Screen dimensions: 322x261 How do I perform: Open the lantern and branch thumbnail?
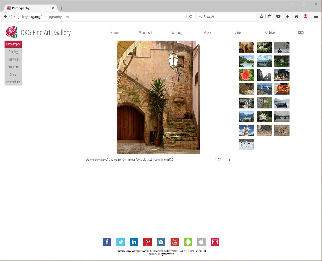(282, 47)
